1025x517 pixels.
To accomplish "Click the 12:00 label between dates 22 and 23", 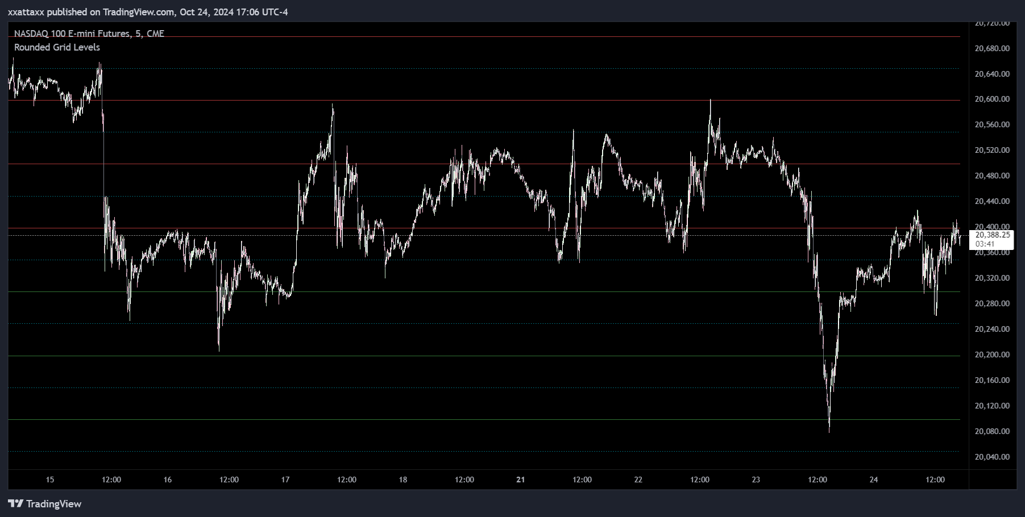I will coord(700,480).
